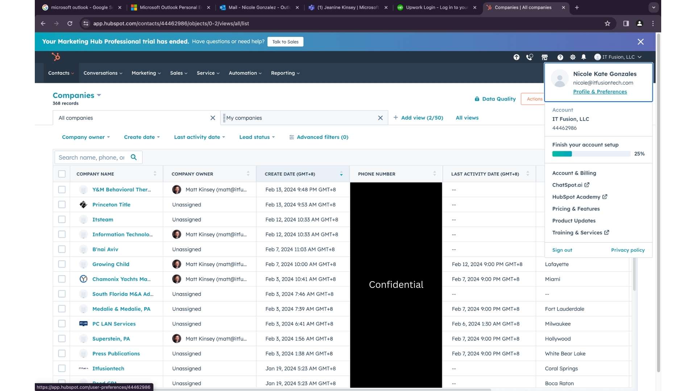Screen dimensions: 696x391
Task: Open the Automation nav menu
Action: coord(245,73)
